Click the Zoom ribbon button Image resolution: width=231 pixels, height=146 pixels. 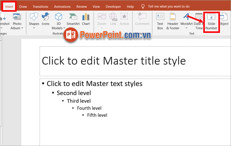tap(102, 21)
